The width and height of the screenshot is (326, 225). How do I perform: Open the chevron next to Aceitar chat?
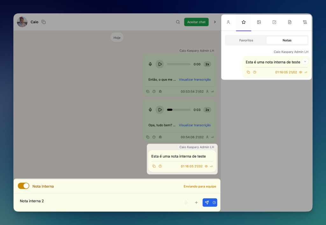[x=215, y=22]
